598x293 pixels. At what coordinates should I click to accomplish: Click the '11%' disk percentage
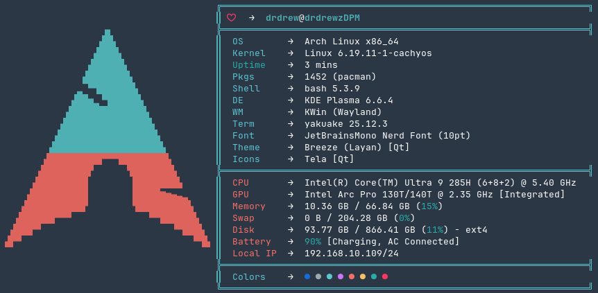(x=434, y=230)
